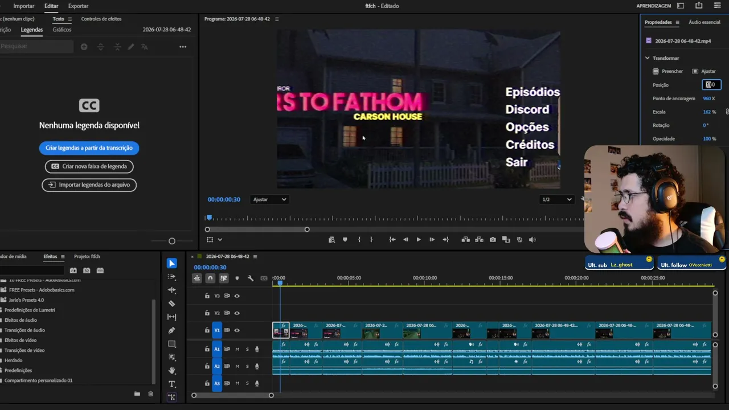729x410 pixels.
Task: Lock track V1 with the padlock
Action: click(x=207, y=330)
